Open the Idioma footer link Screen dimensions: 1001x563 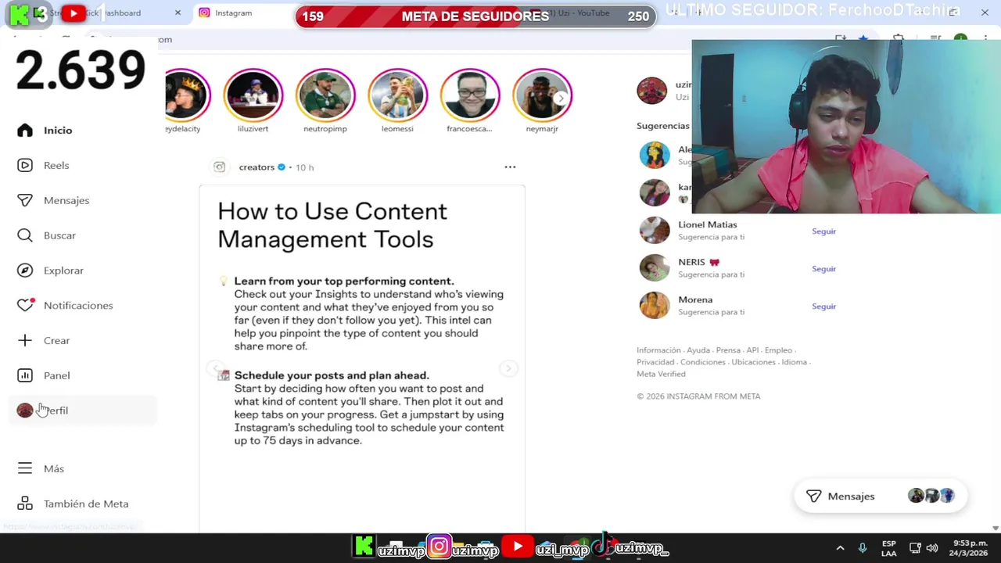794,362
